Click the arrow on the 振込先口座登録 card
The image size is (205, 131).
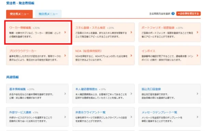[x=197, y=94]
